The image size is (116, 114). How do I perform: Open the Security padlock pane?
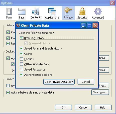point(82,13)
